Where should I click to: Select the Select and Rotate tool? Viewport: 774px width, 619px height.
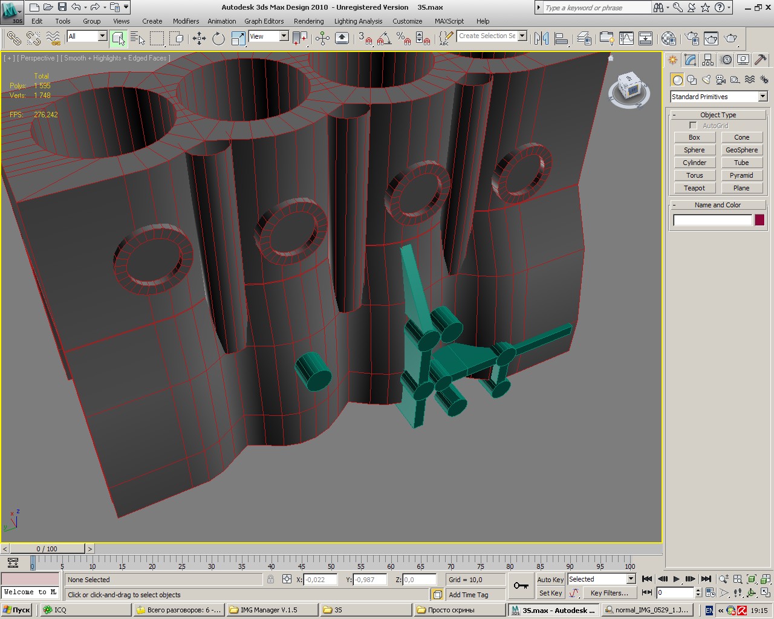218,39
